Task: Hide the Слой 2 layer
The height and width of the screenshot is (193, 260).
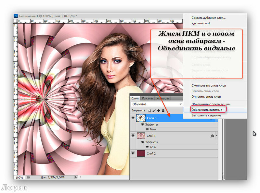Action: pyautogui.click(x=133, y=153)
